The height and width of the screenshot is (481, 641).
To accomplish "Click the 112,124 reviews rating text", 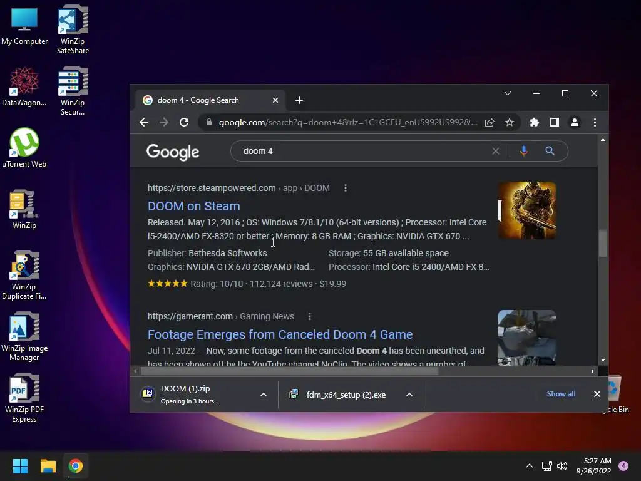I will click(281, 284).
